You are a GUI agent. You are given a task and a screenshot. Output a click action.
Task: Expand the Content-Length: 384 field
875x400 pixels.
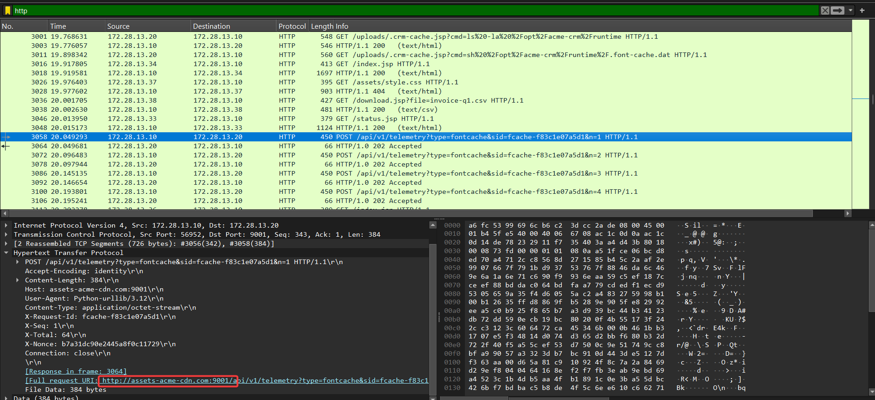pos(17,280)
